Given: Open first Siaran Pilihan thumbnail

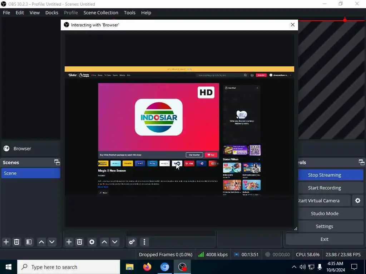Looking at the screenshot, I should (x=232, y=168).
